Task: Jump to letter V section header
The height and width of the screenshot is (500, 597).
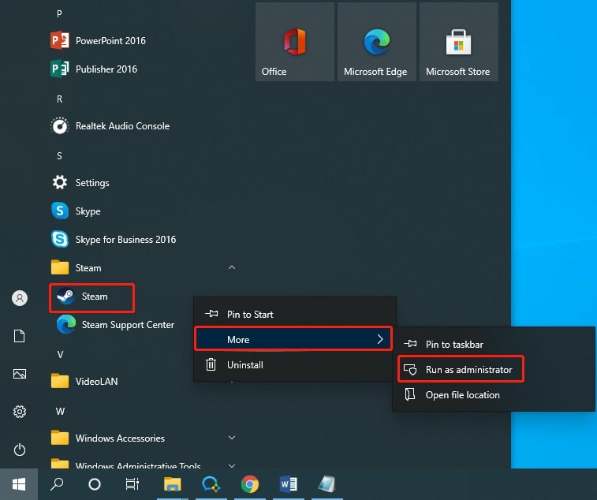Action: (60, 355)
